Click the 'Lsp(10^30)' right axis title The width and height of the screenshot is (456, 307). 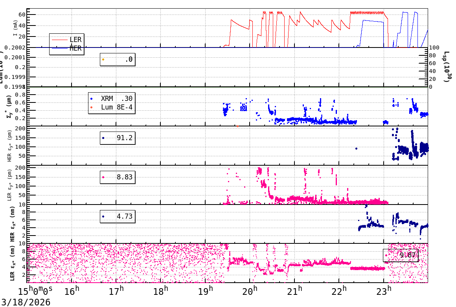tap(447, 67)
